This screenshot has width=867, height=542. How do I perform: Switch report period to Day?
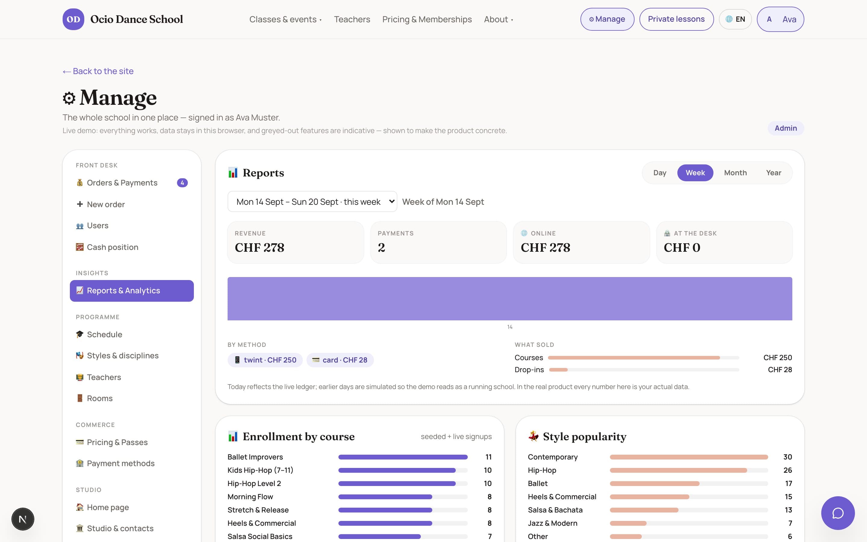[x=660, y=173]
